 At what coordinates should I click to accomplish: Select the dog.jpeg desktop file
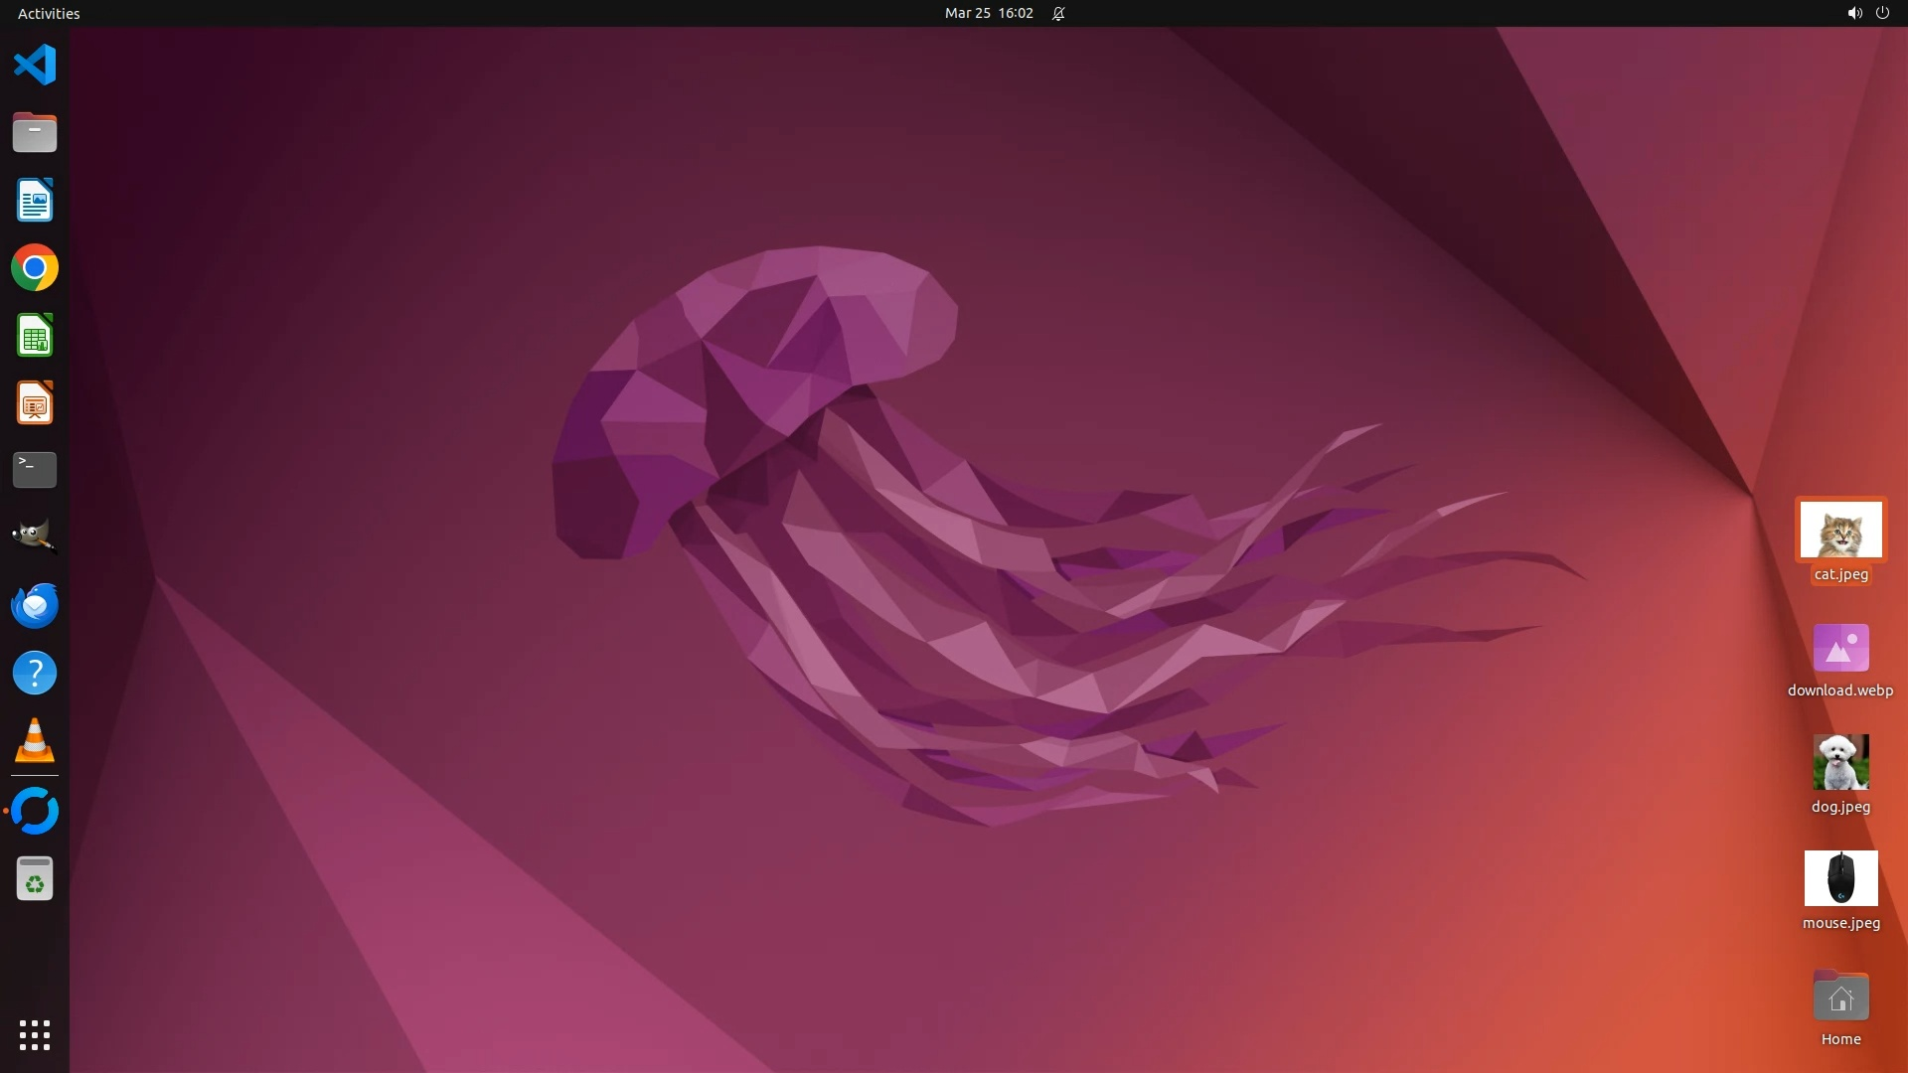[1840, 763]
